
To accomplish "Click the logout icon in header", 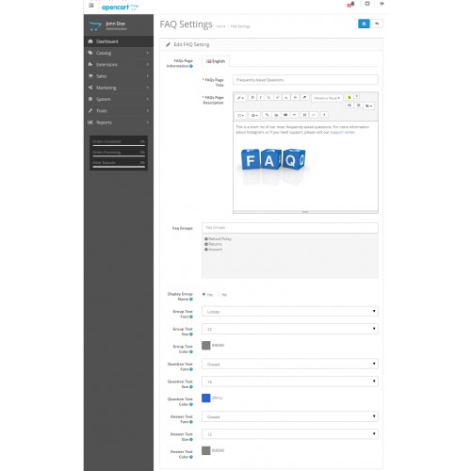I will point(382,4).
